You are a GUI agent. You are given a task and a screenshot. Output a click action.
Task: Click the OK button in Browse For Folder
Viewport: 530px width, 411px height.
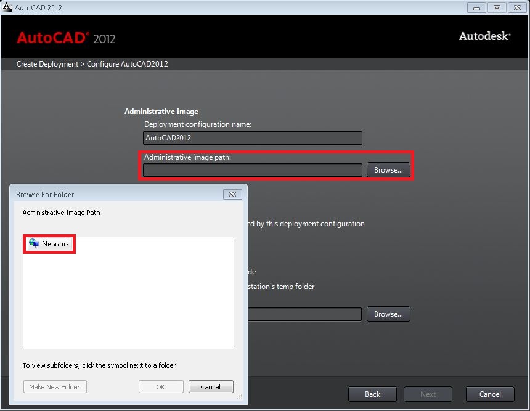(x=161, y=387)
